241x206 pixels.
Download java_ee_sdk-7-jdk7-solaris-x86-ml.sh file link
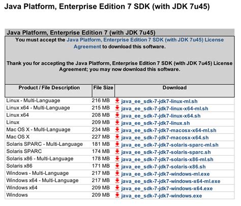tap(167, 160)
